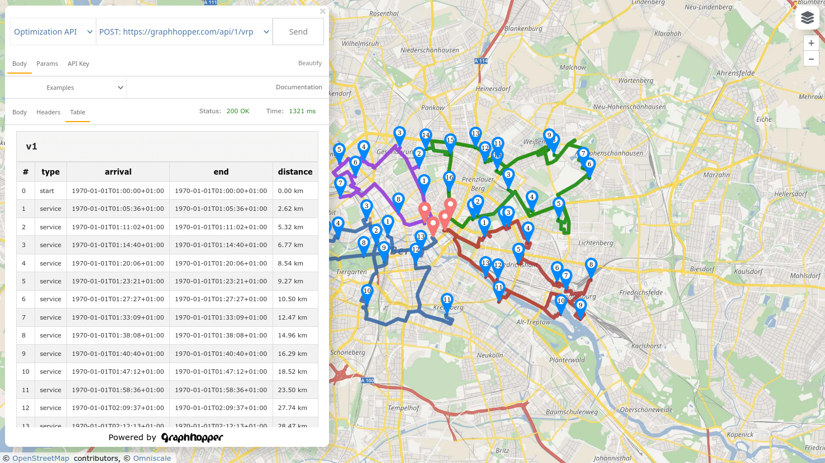
Task: Open the Optimization API dropdown
Action: click(x=53, y=32)
